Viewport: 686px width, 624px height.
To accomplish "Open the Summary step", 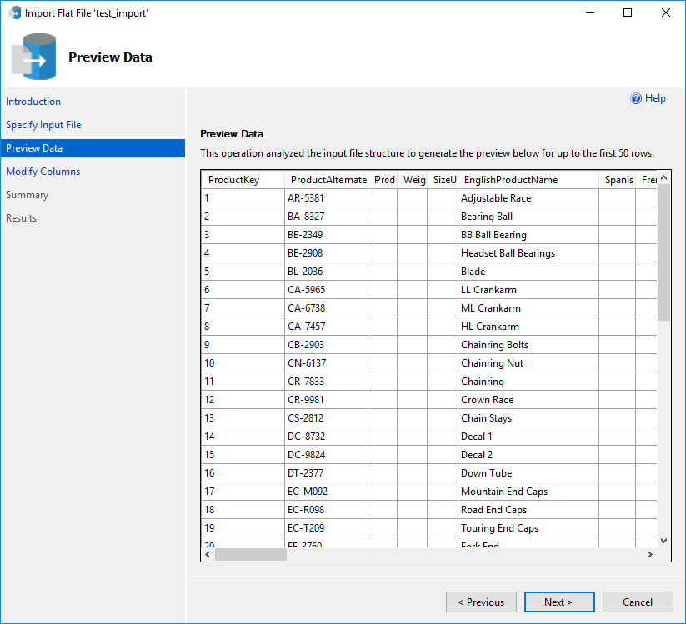I will point(29,194).
